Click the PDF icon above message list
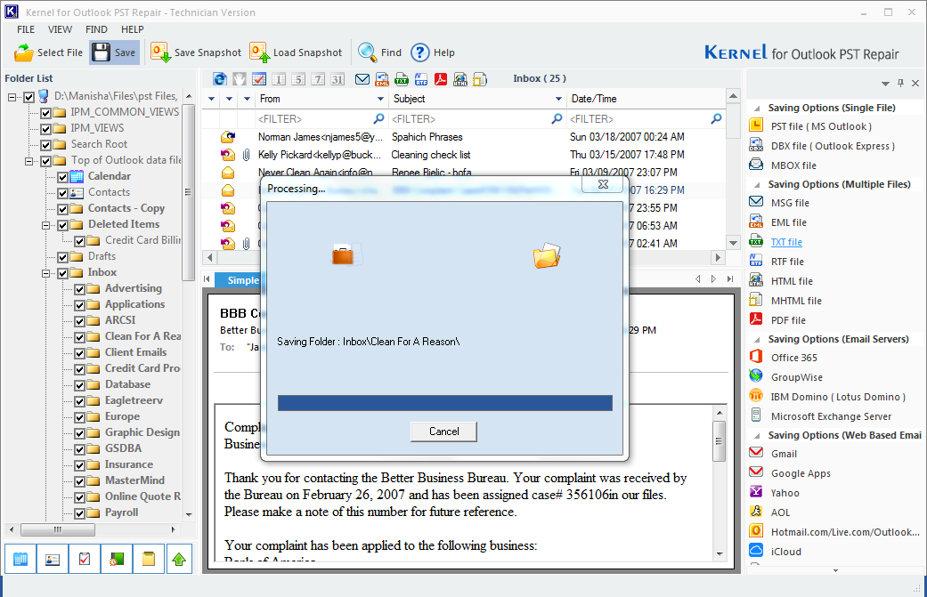Image resolution: width=927 pixels, height=597 pixels. click(x=441, y=79)
